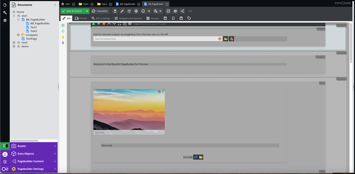Click the rename pencil icon in the toolbar

click(x=122, y=11)
